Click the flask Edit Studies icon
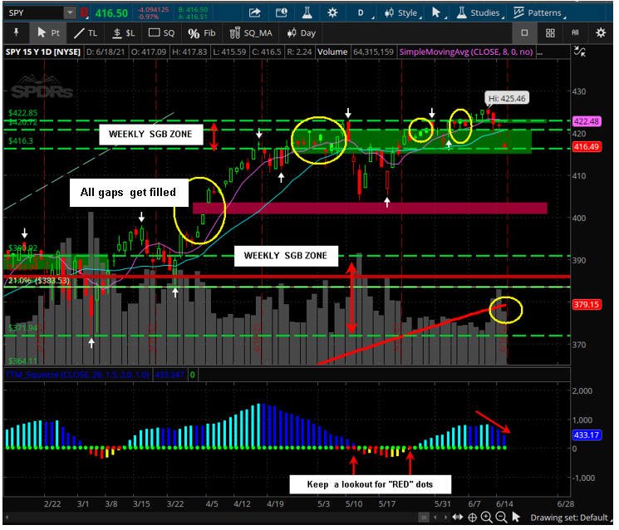619x530 pixels. coord(307,13)
